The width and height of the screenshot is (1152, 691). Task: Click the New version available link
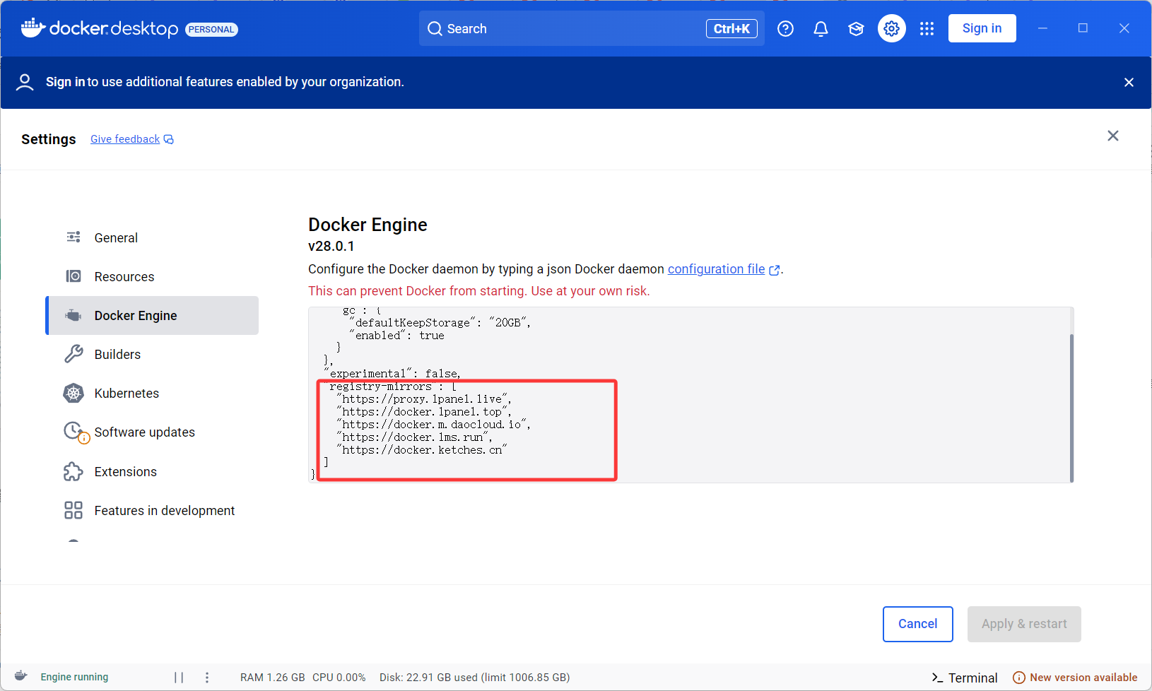pos(1083,678)
